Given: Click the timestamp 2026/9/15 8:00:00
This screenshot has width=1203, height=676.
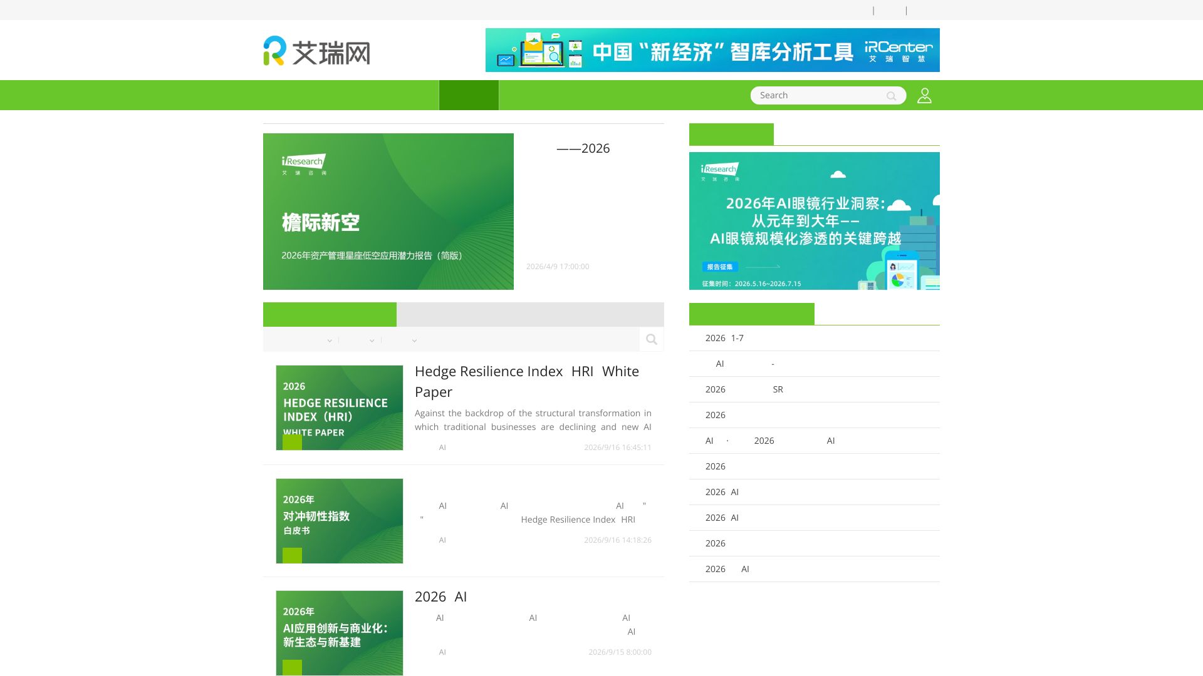Looking at the screenshot, I should [620, 652].
